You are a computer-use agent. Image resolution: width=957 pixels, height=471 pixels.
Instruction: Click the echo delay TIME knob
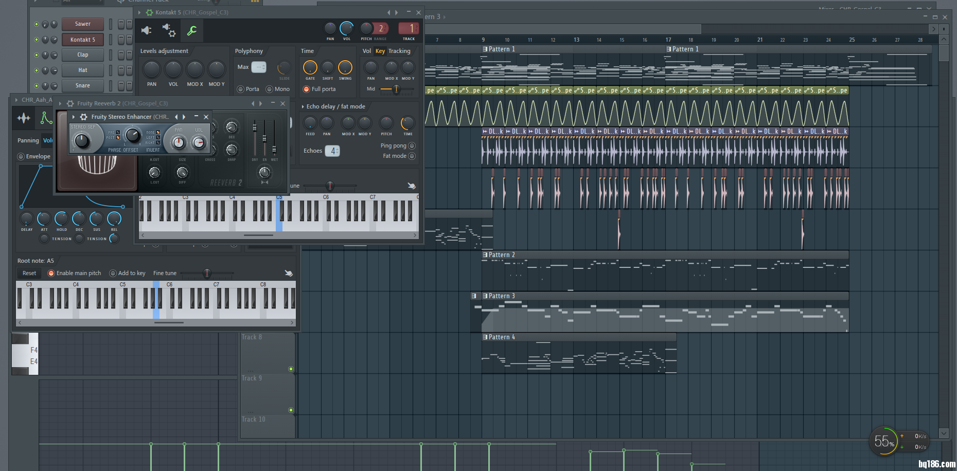[x=407, y=123]
